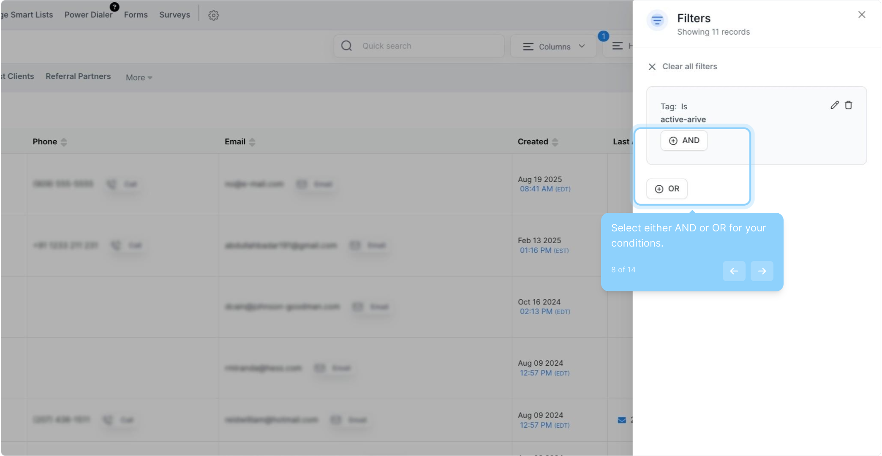
Task: Go back to previous tour step arrow
Action: pos(734,271)
